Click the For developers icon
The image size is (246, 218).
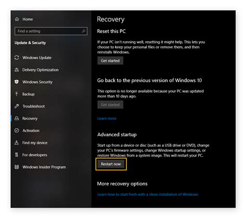tap(17, 155)
